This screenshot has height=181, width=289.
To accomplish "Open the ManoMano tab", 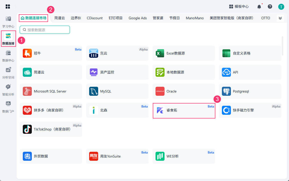I will (x=195, y=18).
